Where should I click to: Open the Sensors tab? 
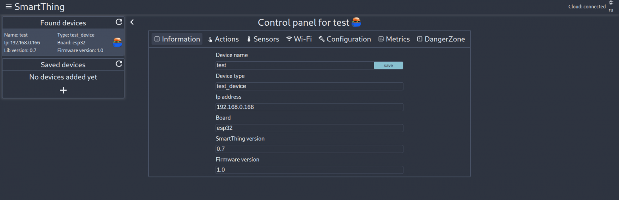[x=263, y=39]
